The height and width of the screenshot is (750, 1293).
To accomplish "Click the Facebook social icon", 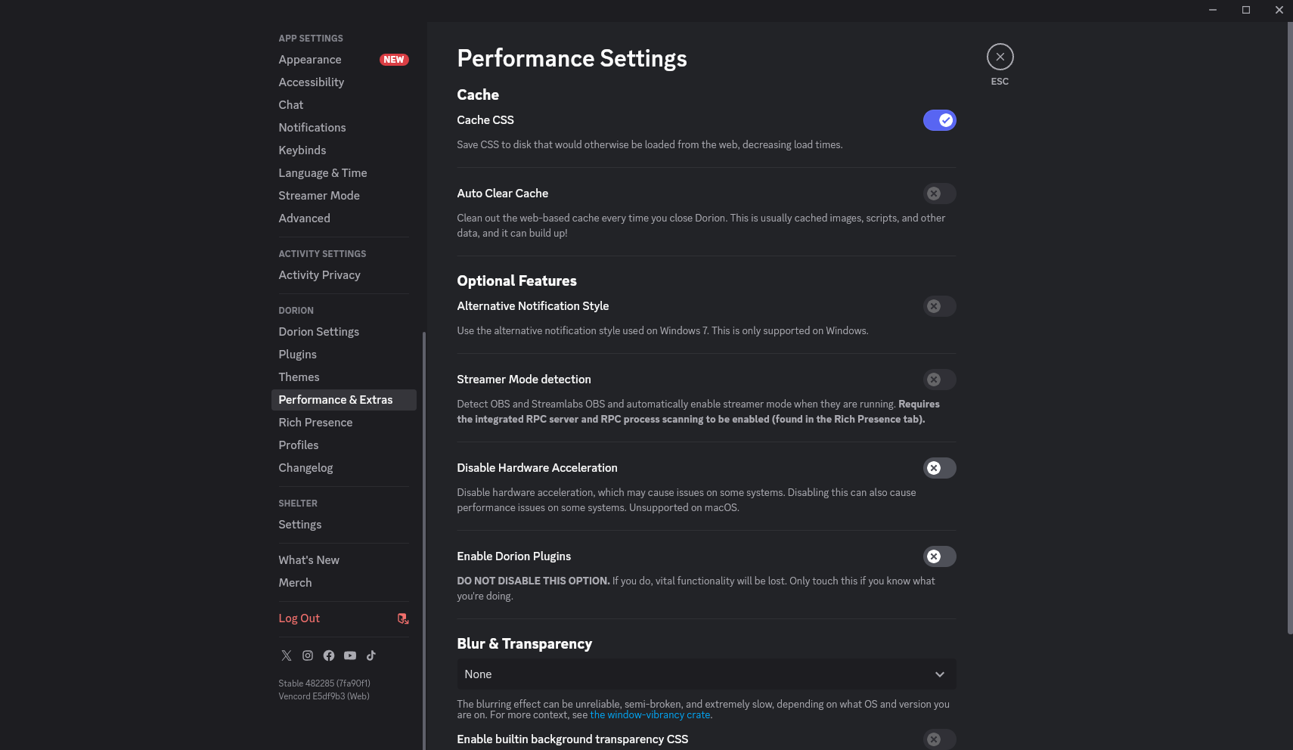I will [329, 655].
